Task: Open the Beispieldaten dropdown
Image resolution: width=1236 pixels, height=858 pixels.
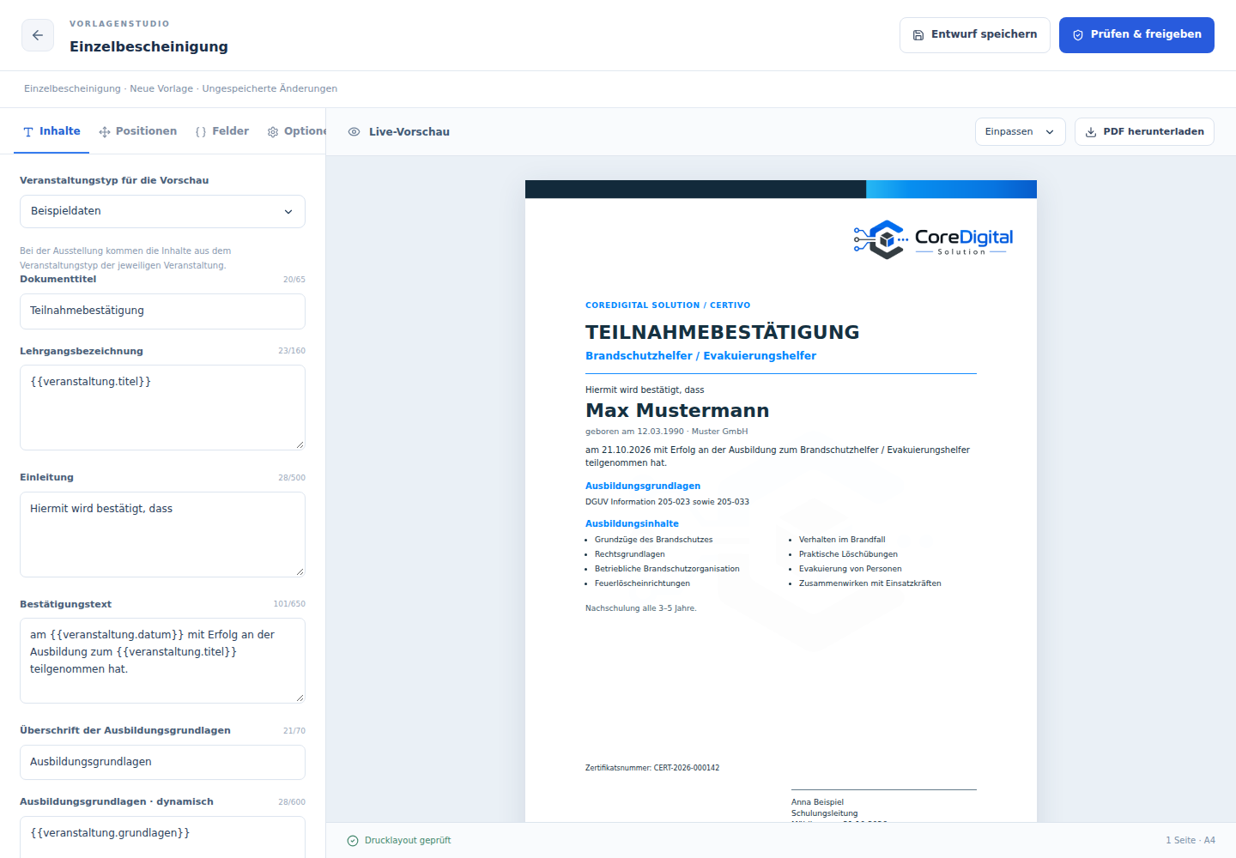Action: 162,211
